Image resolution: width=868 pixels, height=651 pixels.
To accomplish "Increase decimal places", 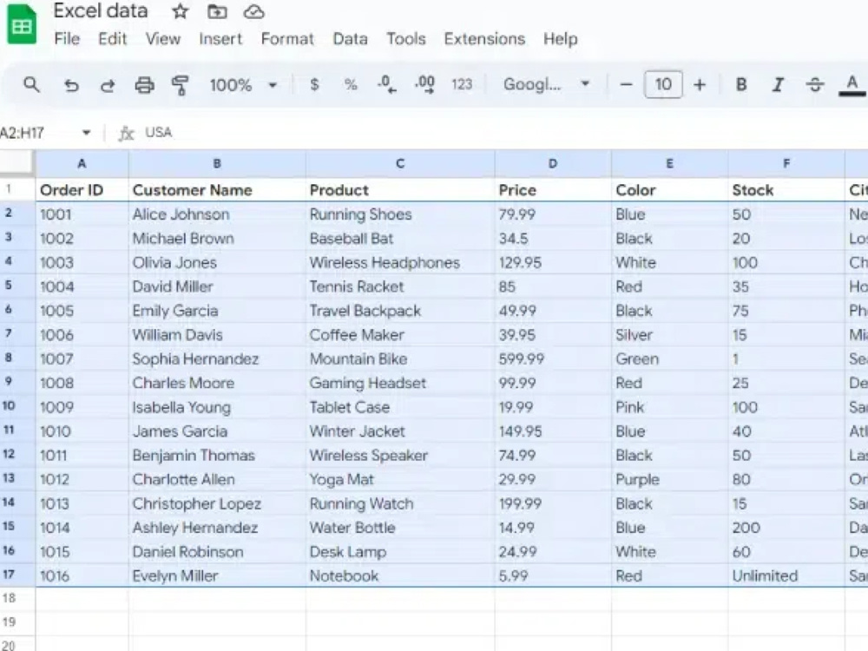I will tap(424, 85).
